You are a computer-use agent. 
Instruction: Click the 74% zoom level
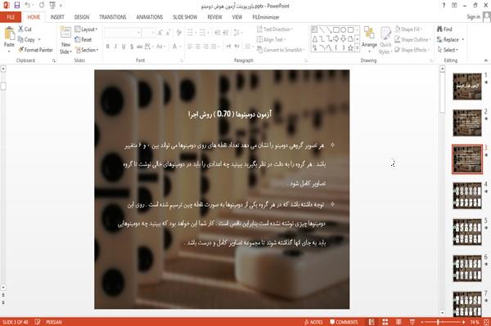tap(474, 322)
